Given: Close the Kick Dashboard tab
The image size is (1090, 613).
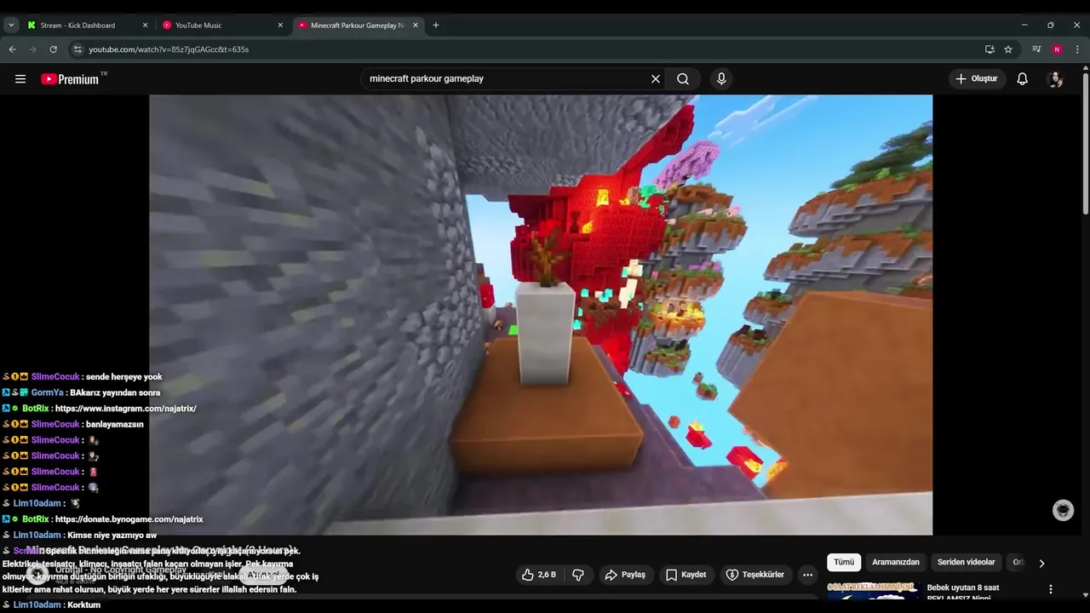Looking at the screenshot, I should pyautogui.click(x=145, y=26).
